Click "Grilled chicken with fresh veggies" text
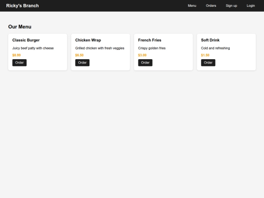Viewport: 264px width, 198px height. tap(100, 48)
